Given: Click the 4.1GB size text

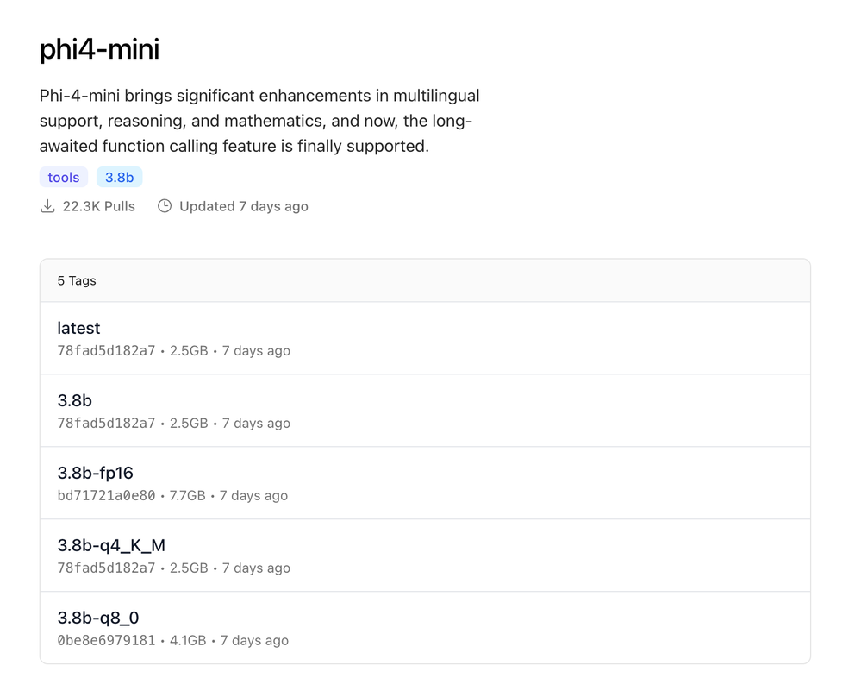Looking at the screenshot, I should pos(188,641).
